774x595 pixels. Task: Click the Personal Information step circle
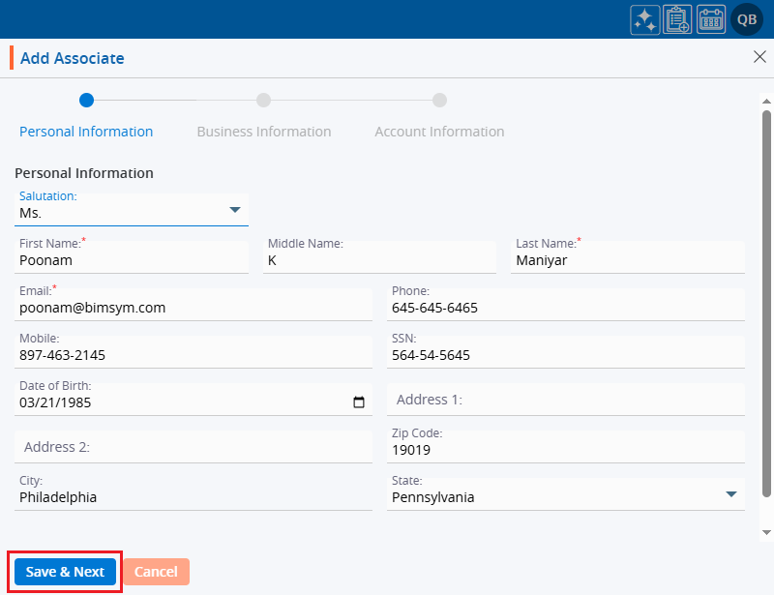[x=86, y=100]
